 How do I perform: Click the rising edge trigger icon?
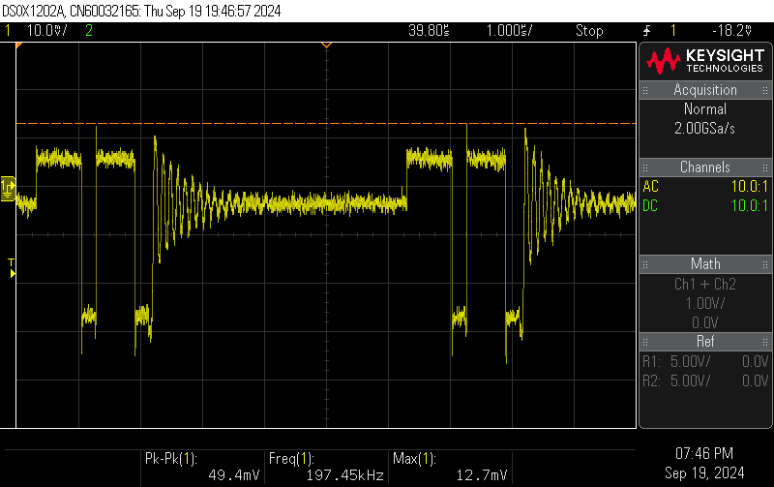pos(646,31)
